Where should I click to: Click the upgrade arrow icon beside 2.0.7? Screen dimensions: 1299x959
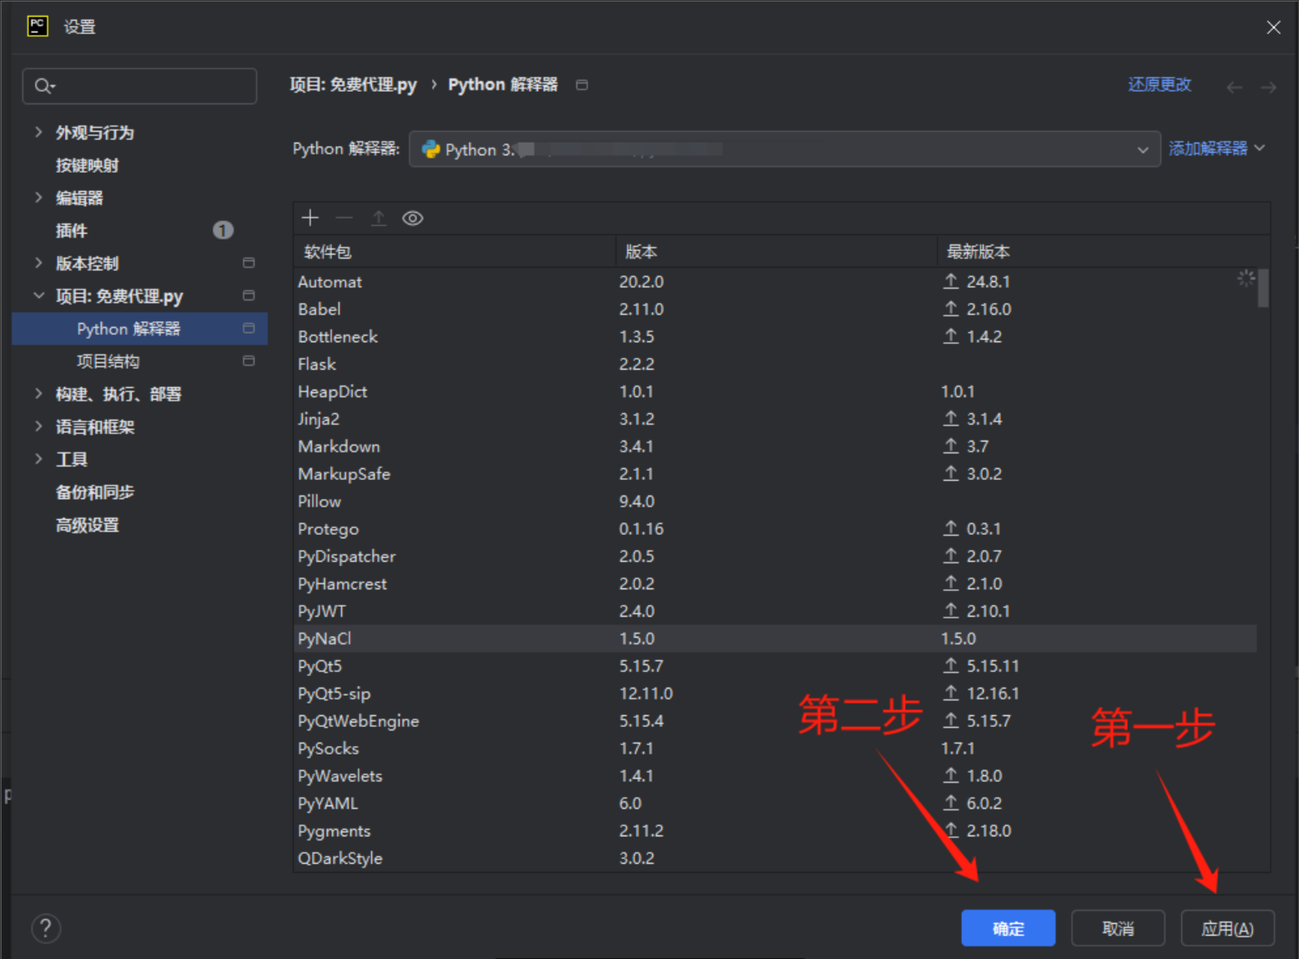(950, 556)
